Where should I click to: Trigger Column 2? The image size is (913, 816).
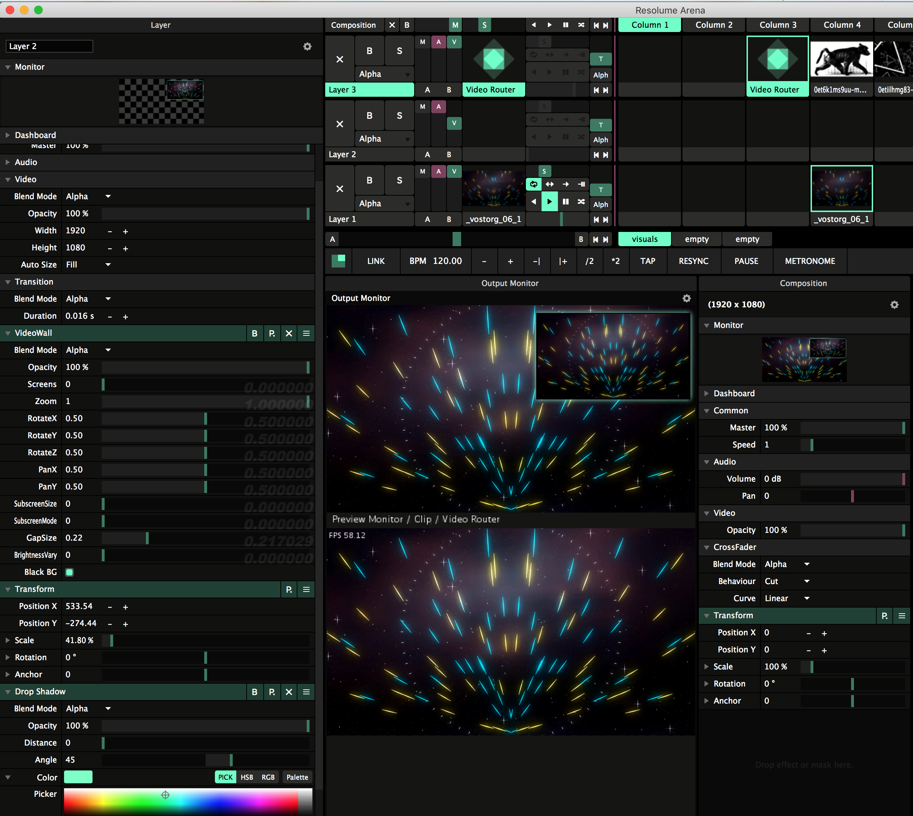click(713, 25)
